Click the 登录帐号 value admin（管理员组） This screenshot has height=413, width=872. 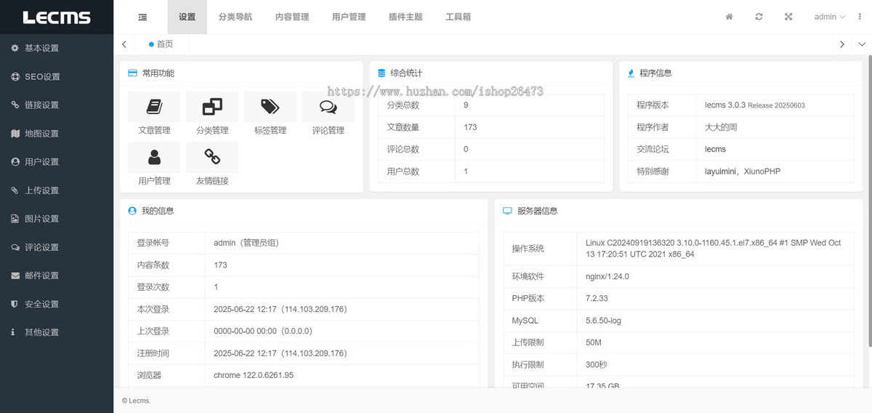coord(247,243)
